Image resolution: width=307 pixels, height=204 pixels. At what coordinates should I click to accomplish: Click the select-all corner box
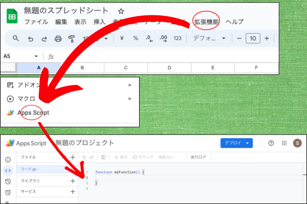(8, 67)
